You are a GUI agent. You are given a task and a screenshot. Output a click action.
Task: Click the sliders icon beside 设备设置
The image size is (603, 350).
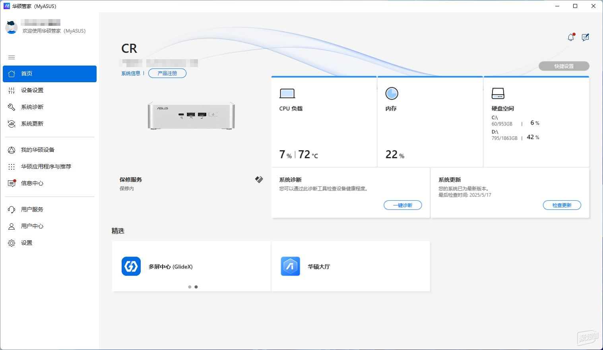[12, 90]
